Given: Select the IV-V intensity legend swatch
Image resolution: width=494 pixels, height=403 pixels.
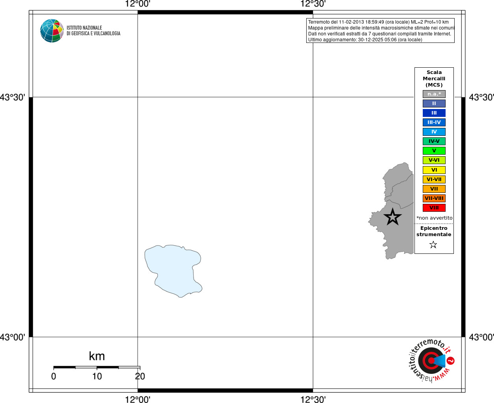Looking at the screenshot, I should point(434,141).
